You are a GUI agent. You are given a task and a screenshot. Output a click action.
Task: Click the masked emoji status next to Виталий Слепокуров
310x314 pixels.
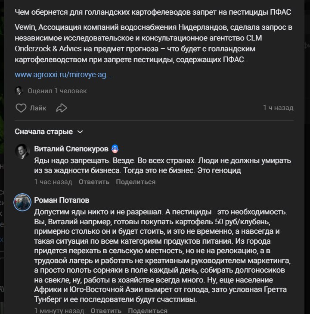coord(115,149)
